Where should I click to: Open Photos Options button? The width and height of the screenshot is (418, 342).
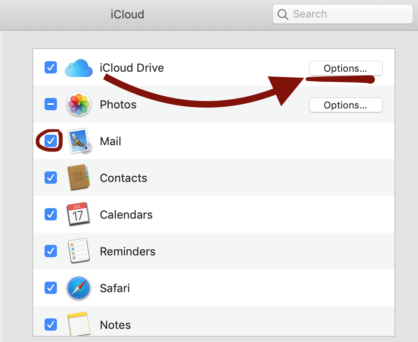pyautogui.click(x=346, y=105)
